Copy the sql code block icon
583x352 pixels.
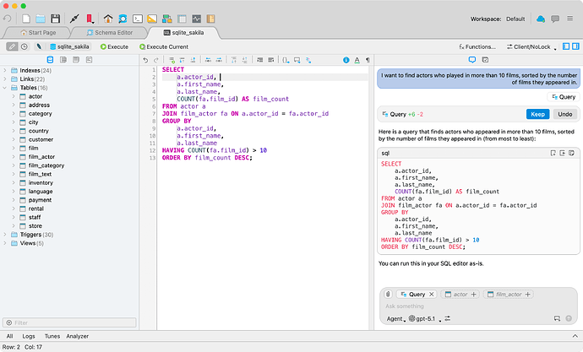[571, 153]
